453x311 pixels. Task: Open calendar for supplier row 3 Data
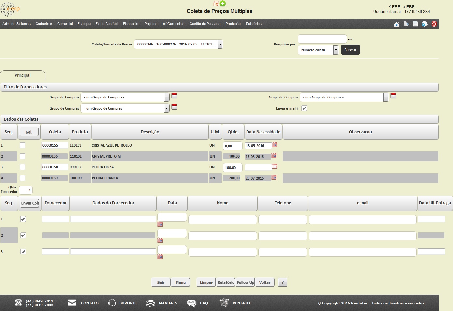point(160,257)
